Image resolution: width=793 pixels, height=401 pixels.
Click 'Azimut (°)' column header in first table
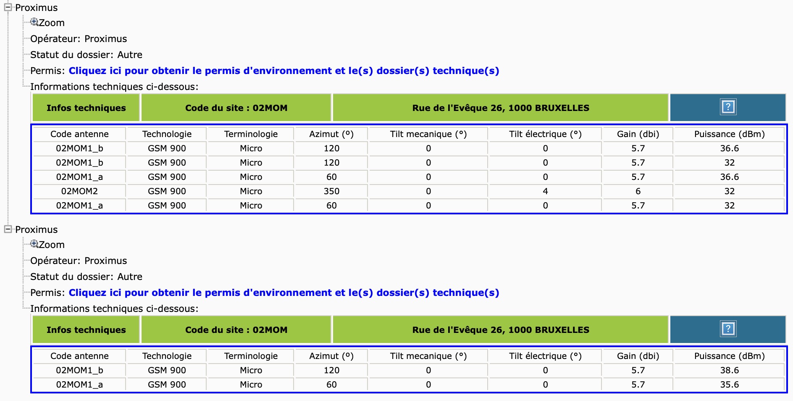pyautogui.click(x=331, y=134)
